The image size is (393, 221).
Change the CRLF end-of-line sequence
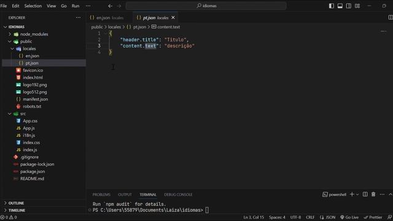[310, 217]
